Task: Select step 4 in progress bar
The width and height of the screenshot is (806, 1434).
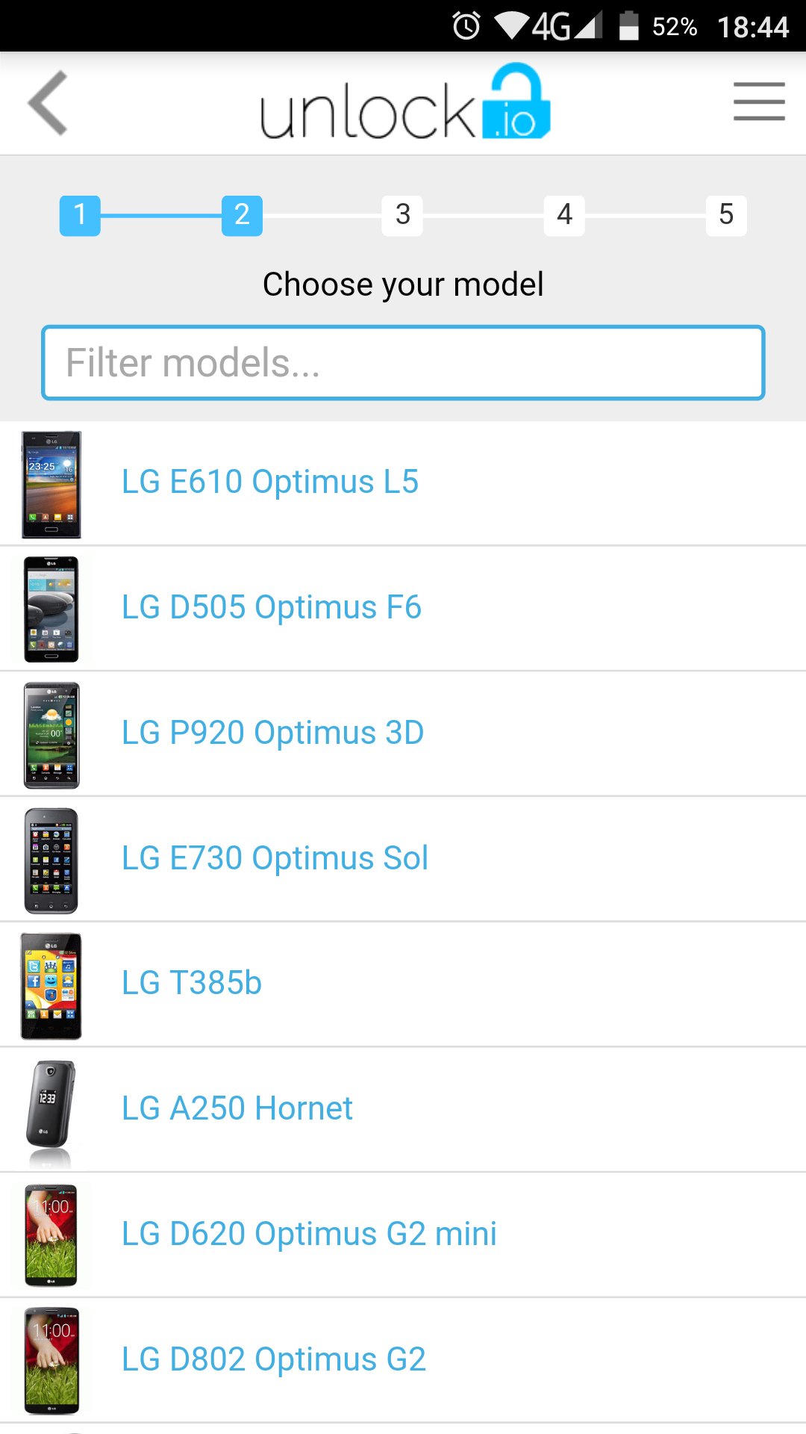Action: (564, 215)
